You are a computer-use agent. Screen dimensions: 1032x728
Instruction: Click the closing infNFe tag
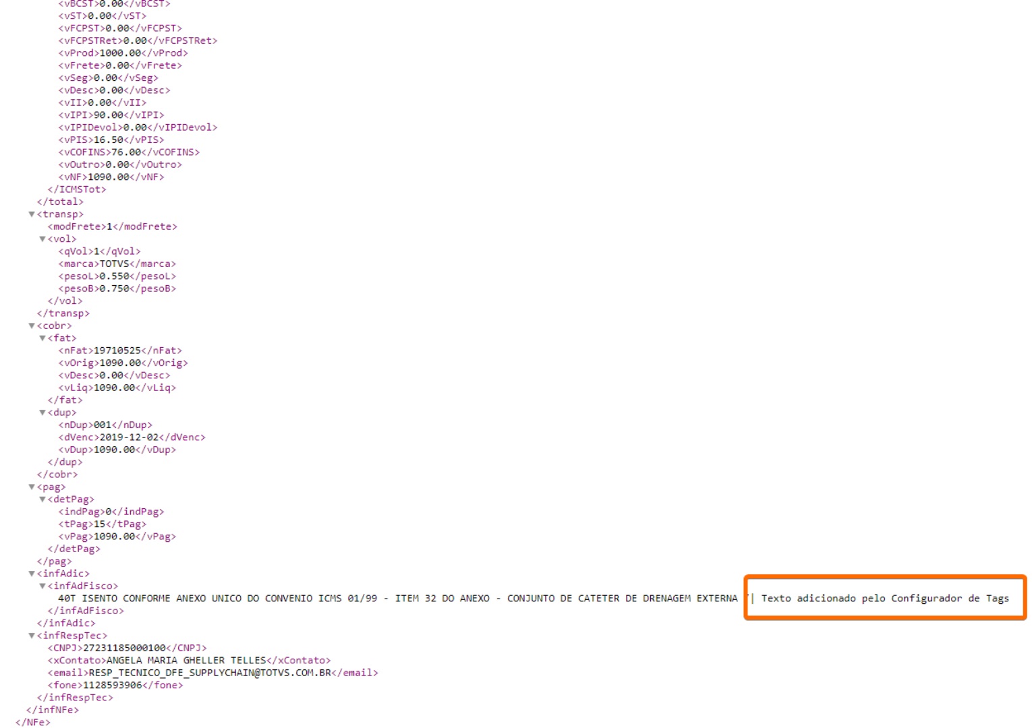pyautogui.click(x=52, y=710)
